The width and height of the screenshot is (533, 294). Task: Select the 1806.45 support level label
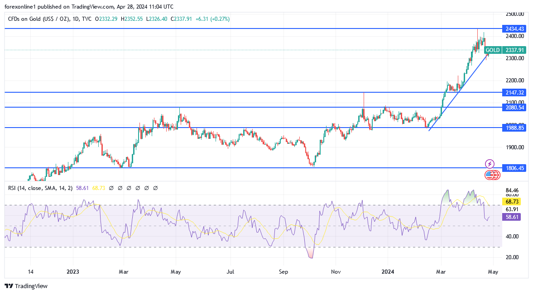(514, 168)
